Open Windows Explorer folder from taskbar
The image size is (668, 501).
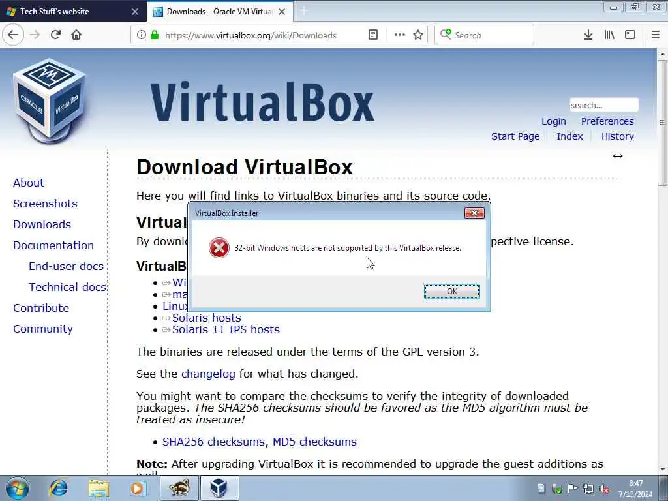click(99, 488)
